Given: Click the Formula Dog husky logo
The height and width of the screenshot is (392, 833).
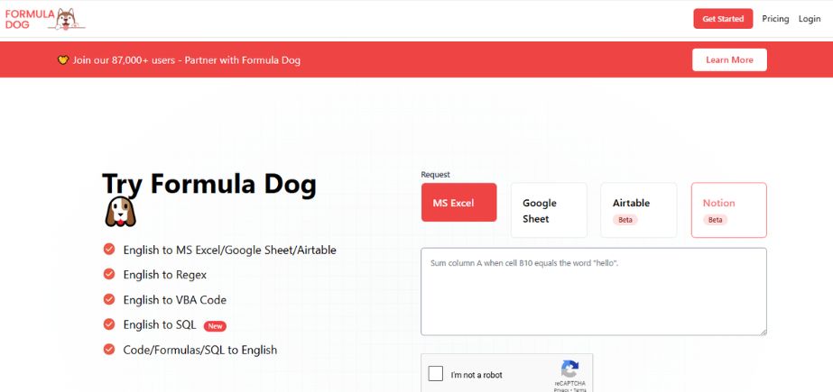Looking at the screenshot, I should [x=67, y=19].
